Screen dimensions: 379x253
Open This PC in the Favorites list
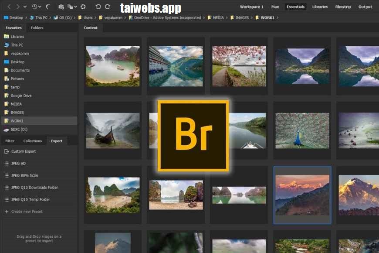39,45
